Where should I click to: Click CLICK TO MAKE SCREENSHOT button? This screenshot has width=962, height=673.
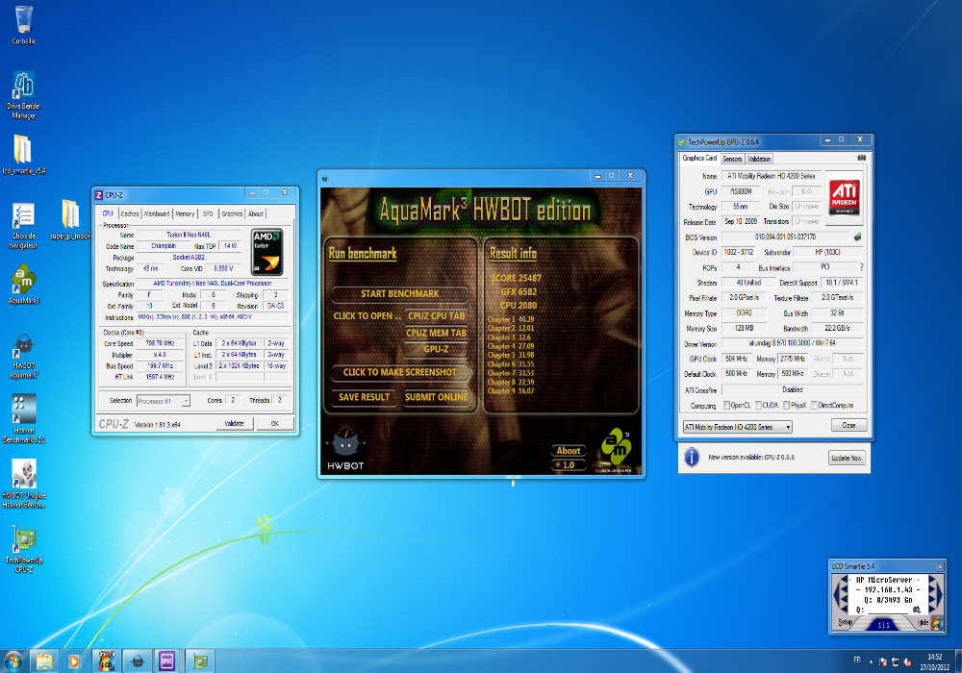400,372
